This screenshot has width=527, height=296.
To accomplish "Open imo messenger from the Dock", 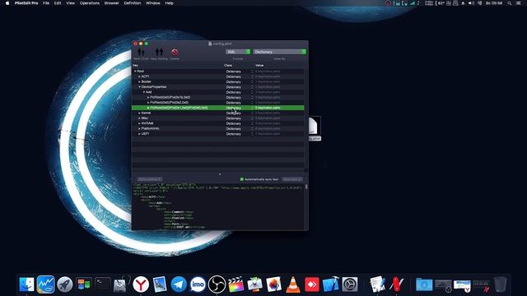I will click(198, 284).
